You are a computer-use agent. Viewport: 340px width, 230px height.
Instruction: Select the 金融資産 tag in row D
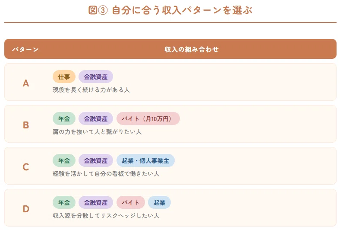point(96,202)
